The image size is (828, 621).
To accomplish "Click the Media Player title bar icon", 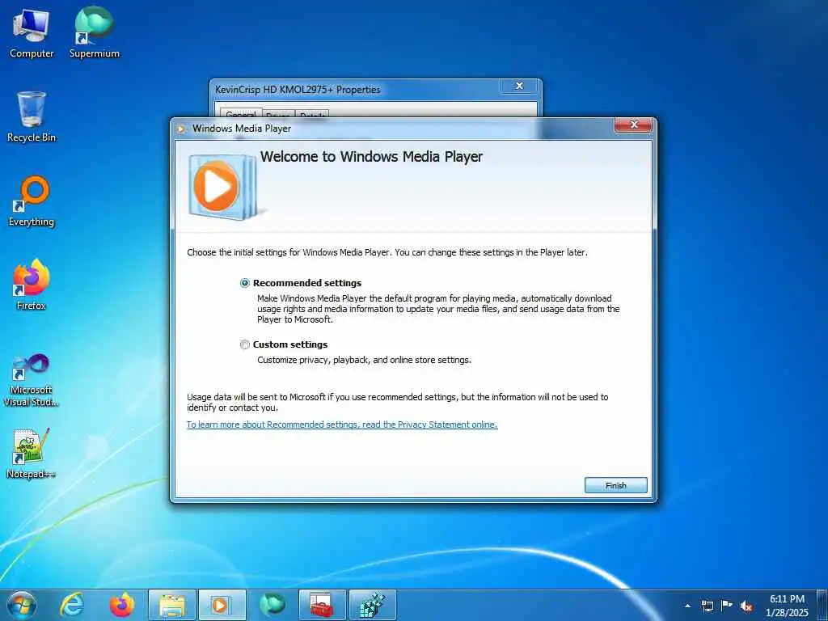I will pos(181,129).
